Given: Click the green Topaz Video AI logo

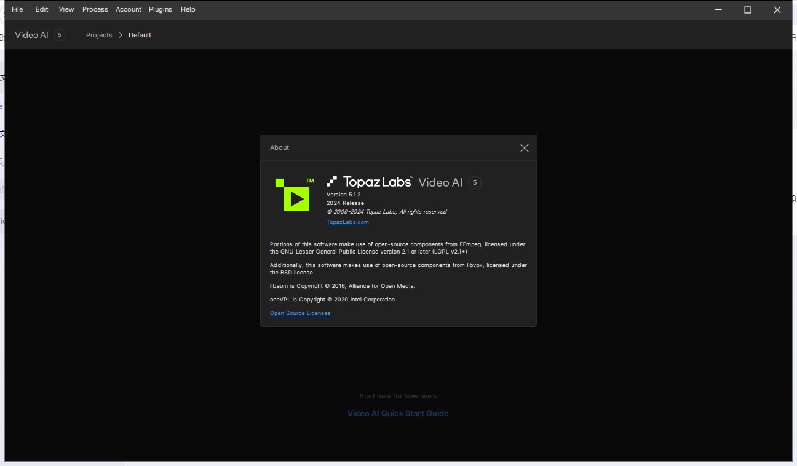Looking at the screenshot, I should pos(295,195).
